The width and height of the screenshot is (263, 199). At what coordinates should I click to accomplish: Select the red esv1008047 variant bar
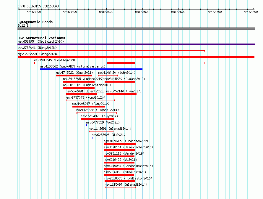(x=89, y=107)
